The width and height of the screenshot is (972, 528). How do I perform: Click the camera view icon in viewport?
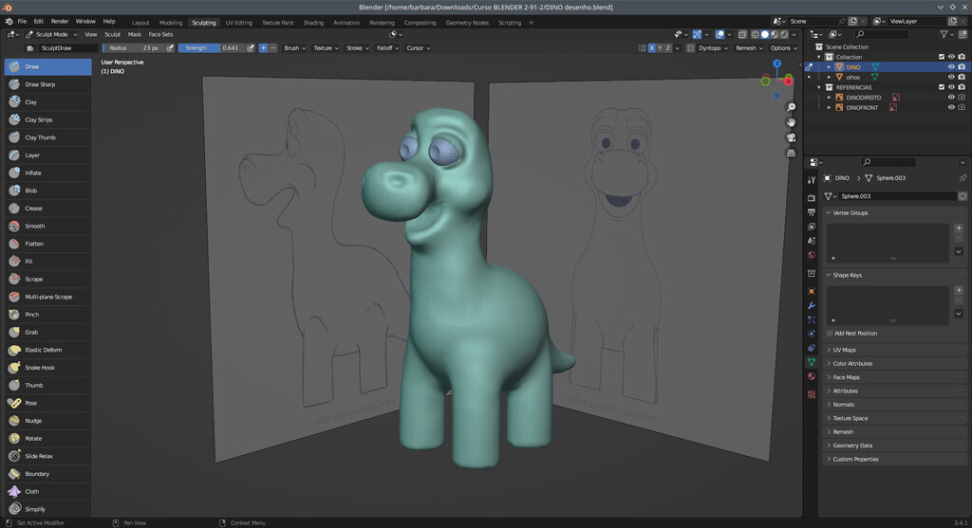coord(791,137)
